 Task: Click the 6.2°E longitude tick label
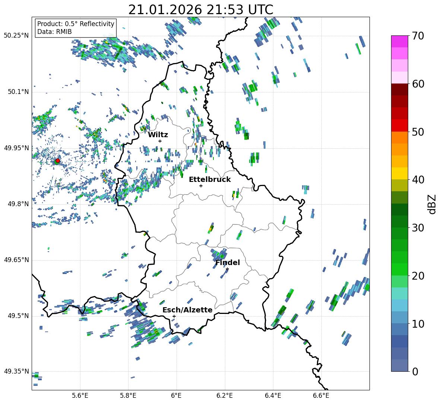pyautogui.click(x=225, y=395)
